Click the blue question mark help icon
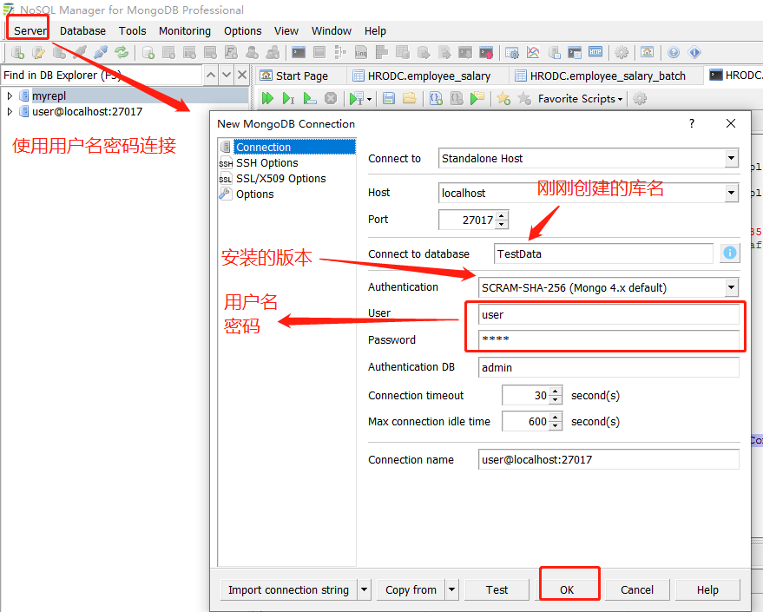Screen dimensions: 763x612 point(674,52)
